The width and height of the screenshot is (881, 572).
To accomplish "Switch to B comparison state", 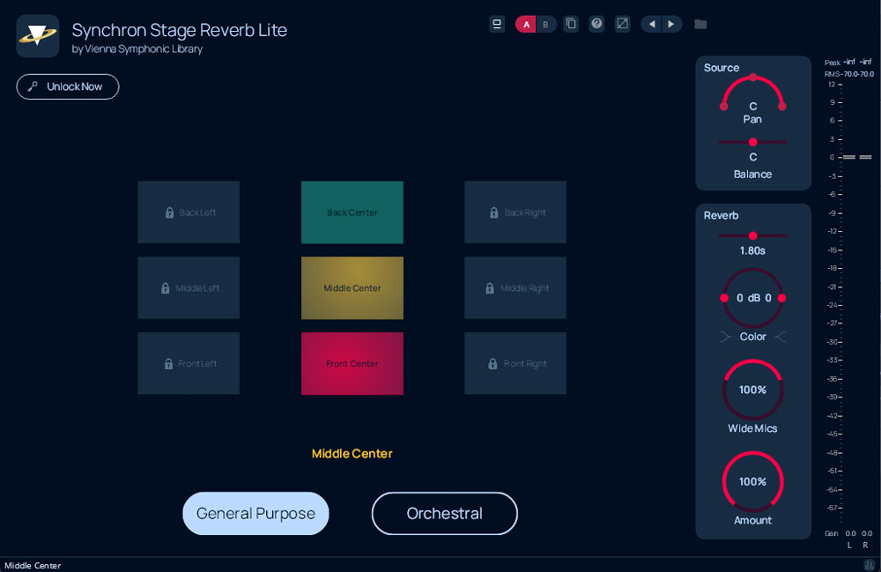I will coord(545,24).
